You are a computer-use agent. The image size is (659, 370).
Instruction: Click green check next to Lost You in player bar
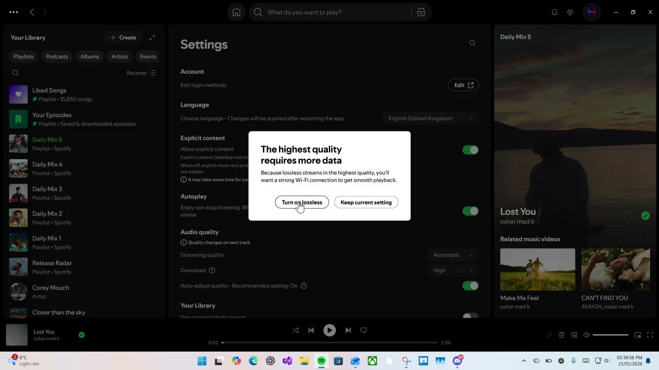[81, 335]
